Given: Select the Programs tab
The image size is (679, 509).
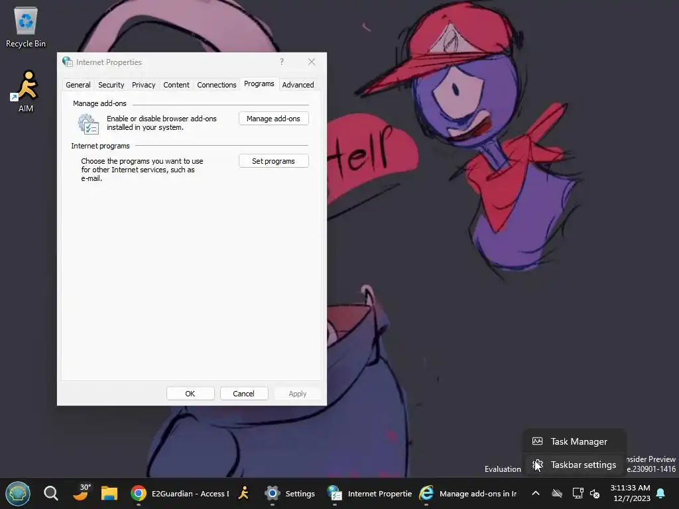Looking at the screenshot, I should pos(259,84).
